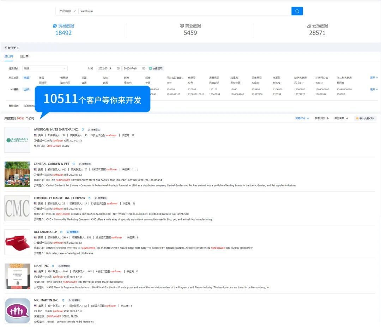
Task: Open calendar icon in 2022-07-19 start date field
Action: click(118, 68)
